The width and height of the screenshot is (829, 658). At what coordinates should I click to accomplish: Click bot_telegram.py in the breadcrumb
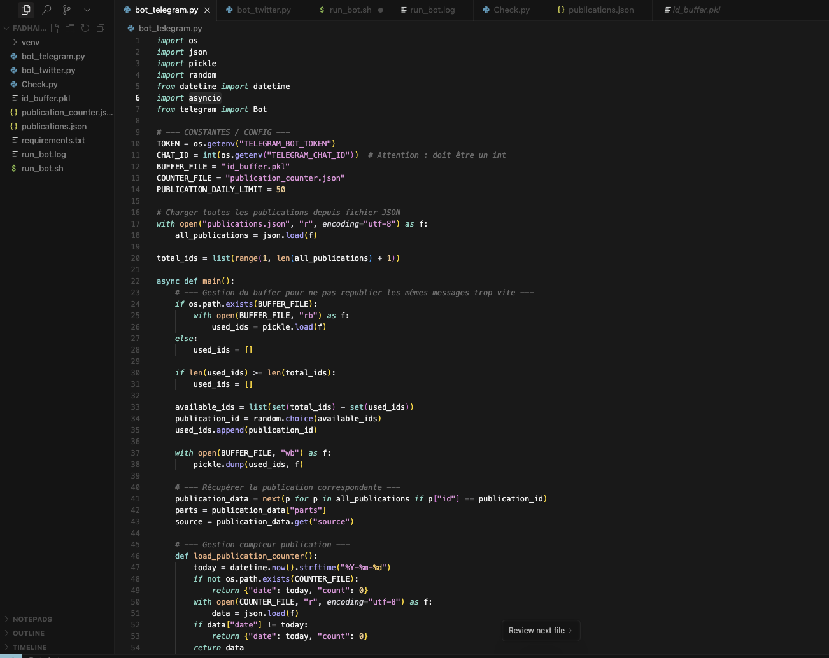(170, 29)
